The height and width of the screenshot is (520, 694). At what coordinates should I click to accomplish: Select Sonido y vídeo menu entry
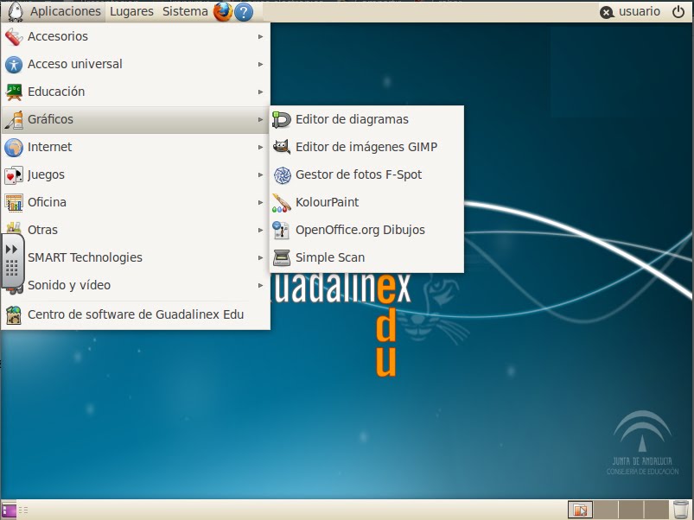pyautogui.click(x=136, y=286)
